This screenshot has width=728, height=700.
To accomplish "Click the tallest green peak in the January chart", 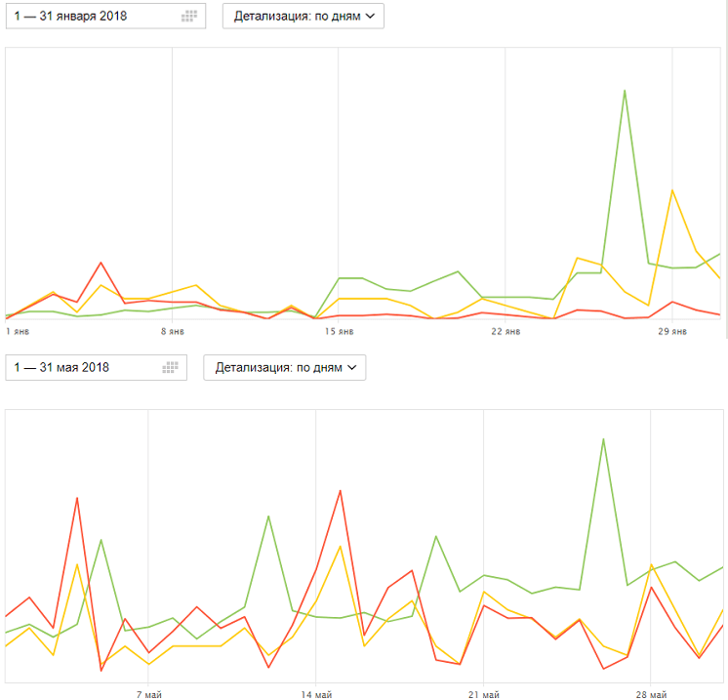I will pyautogui.click(x=625, y=91).
